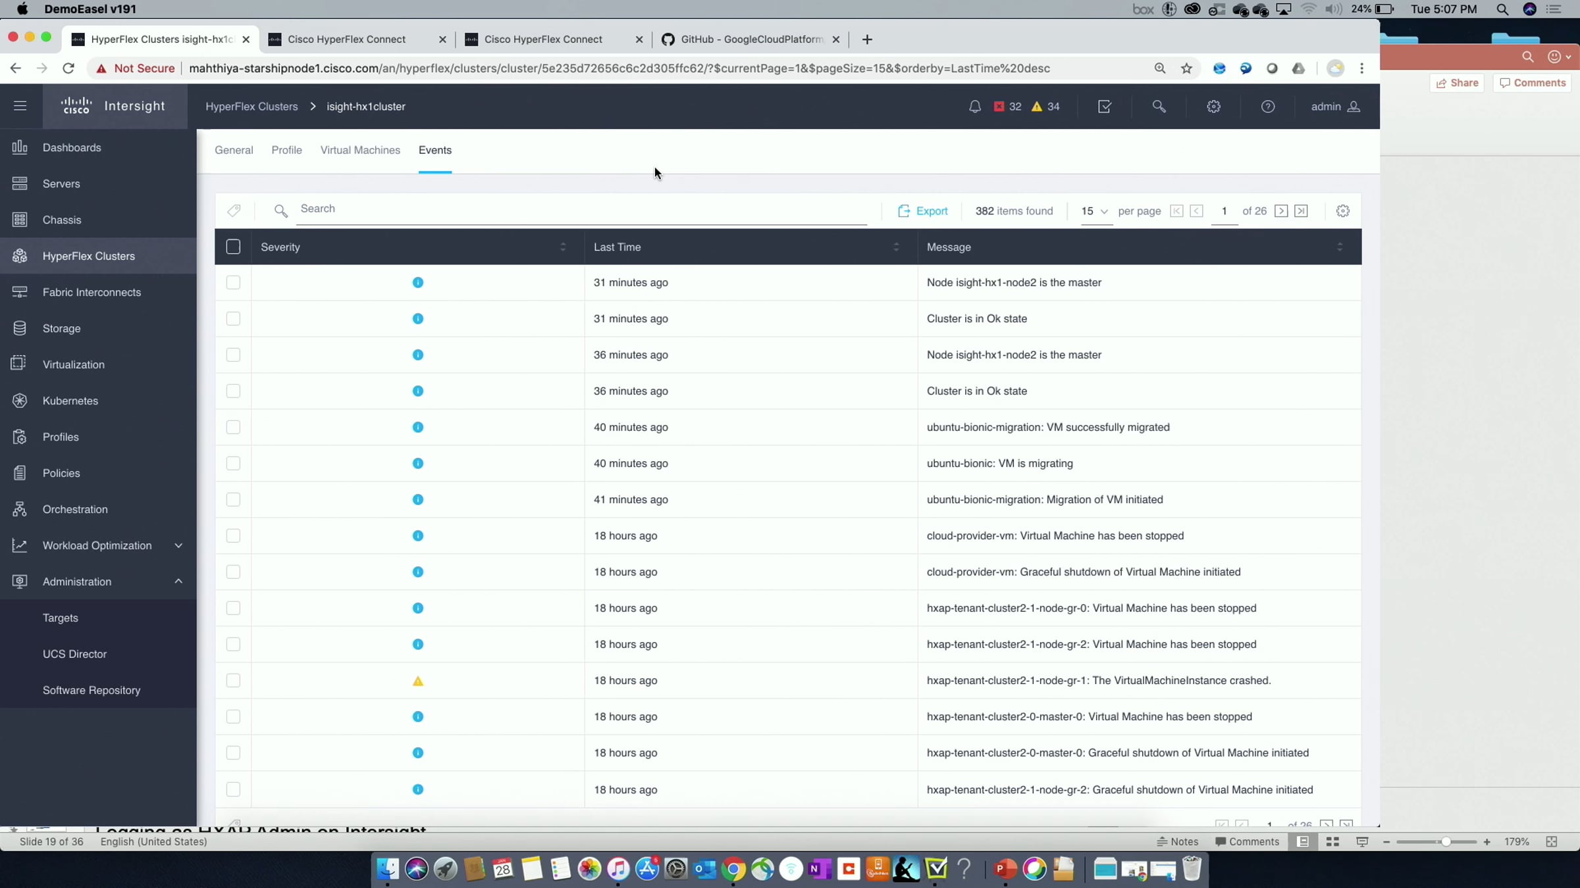Open Finder from the Dock
The width and height of the screenshot is (1580, 888).
(x=387, y=869)
